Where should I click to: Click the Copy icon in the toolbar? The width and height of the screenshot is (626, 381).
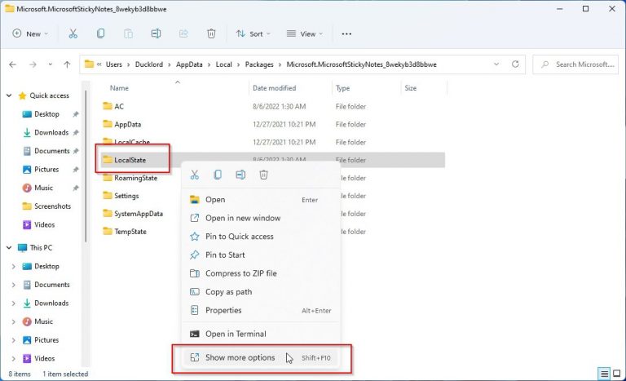pos(100,34)
